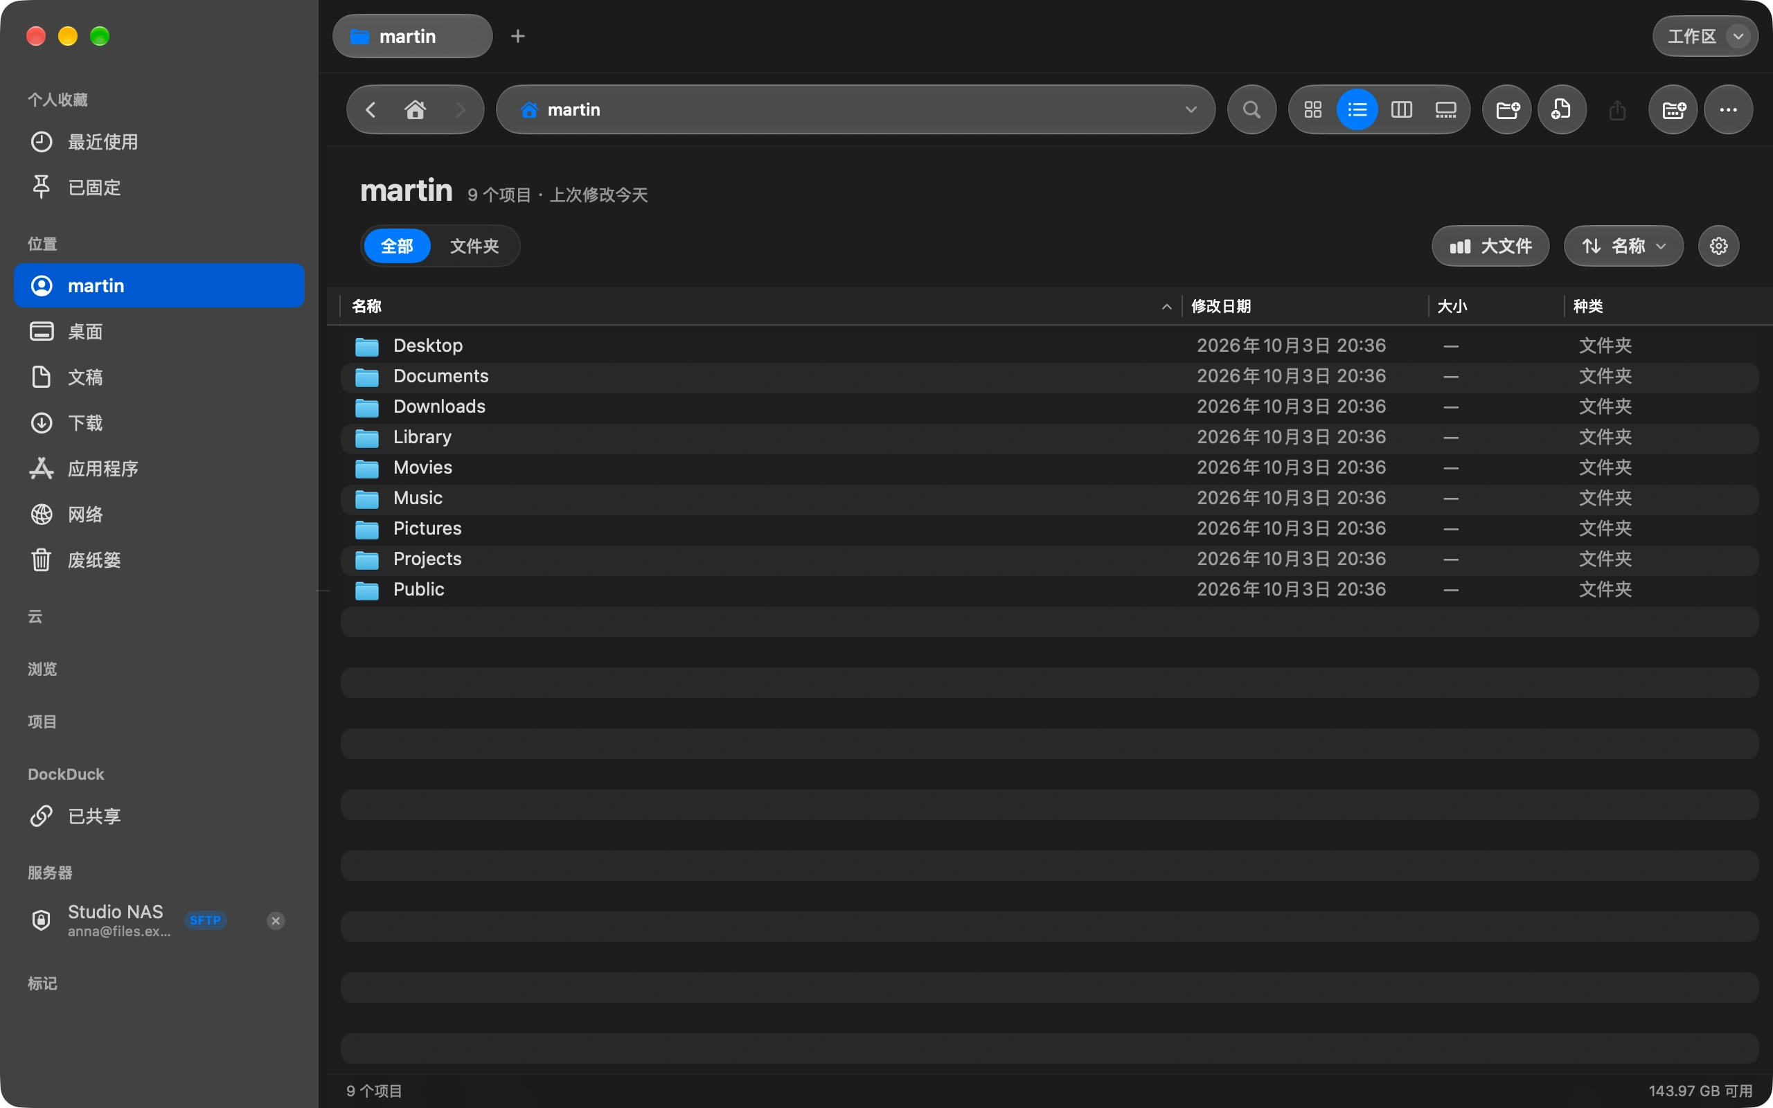Select the Pictures folder row
1773x1108 pixels.
tap(1049, 529)
